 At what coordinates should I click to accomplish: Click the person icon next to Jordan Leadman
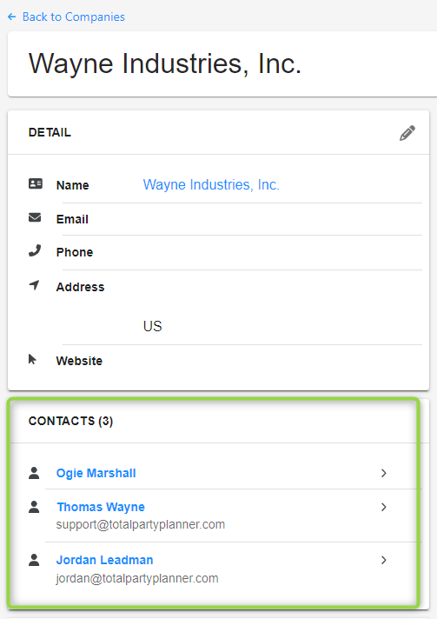34,560
